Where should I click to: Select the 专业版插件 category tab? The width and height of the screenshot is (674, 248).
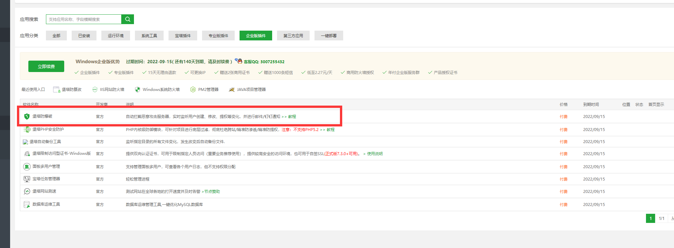(x=218, y=36)
